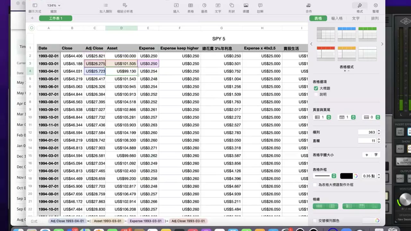This screenshot has width=411, height=231.
Task: Click the 圖表 chart toolbar icon
Action: (204, 5)
